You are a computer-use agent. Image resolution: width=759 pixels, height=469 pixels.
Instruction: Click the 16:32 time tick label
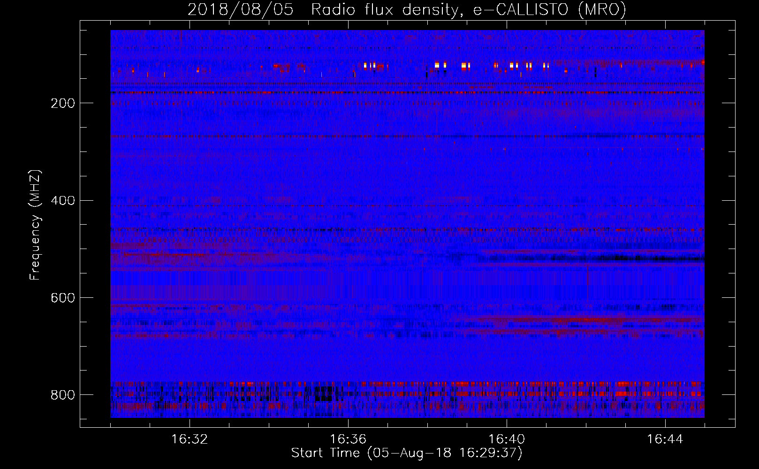[190, 439]
